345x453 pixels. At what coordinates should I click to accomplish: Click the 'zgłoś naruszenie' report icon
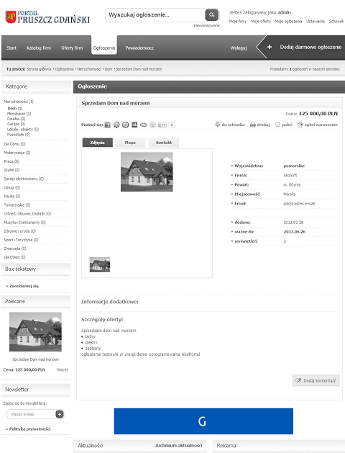coord(300,125)
